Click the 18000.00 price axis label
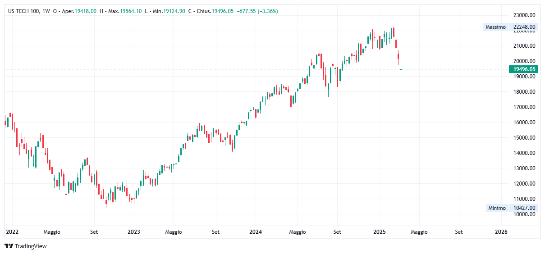 [x=524, y=92]
